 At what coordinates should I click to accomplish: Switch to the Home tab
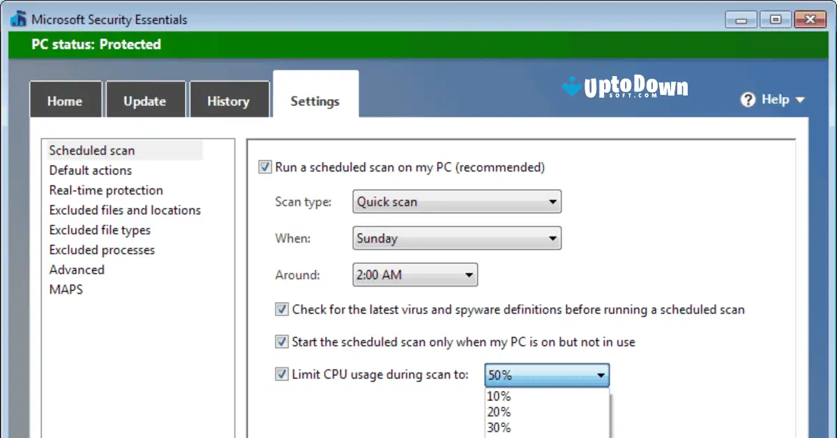(x=65, y=100)
